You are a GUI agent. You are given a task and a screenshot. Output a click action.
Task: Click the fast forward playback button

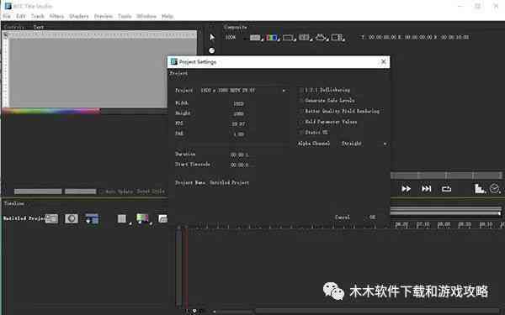[406, 189]
